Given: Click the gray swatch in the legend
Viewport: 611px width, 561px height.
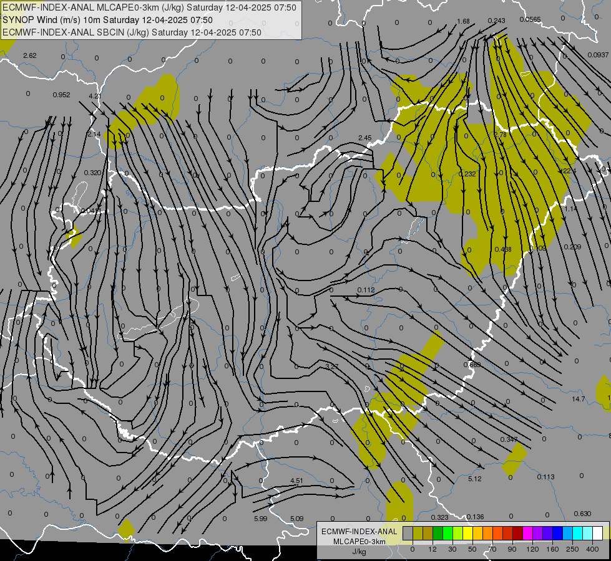Looking at the screenshot, I should tap(408, 534).
